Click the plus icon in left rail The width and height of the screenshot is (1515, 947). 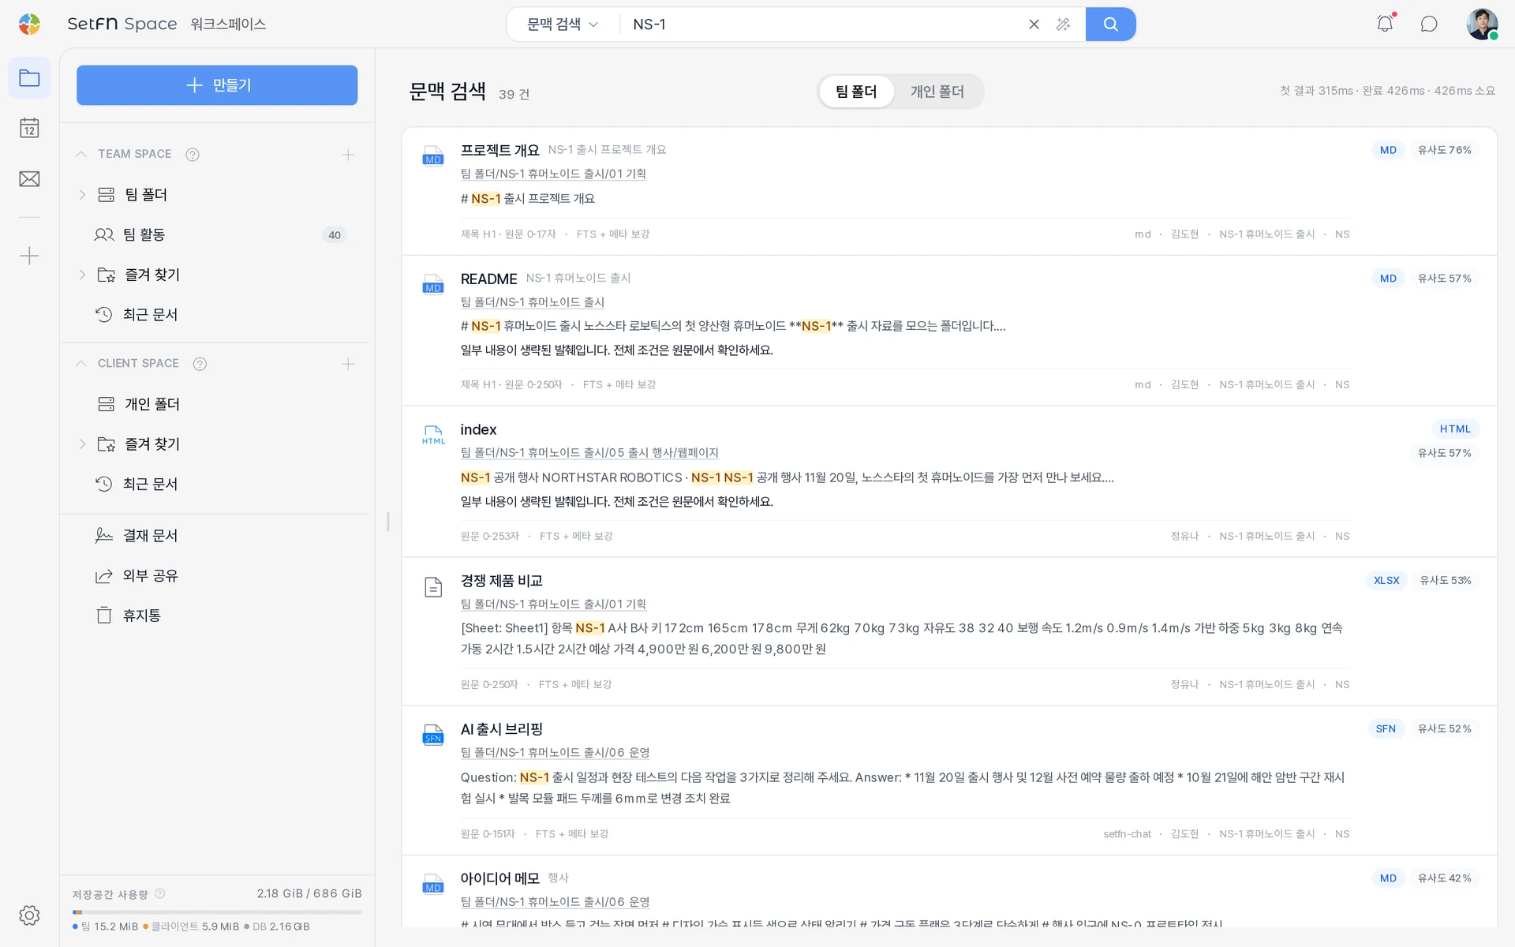click(x=29, y=256)
